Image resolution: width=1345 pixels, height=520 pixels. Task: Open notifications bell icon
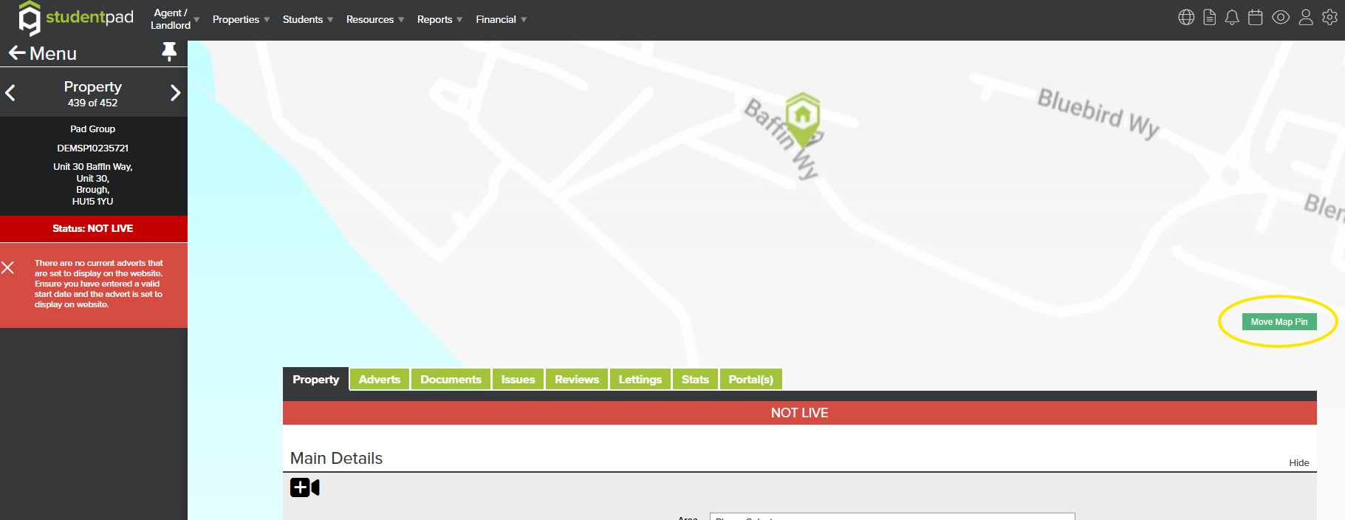(x=1232, y=18)
